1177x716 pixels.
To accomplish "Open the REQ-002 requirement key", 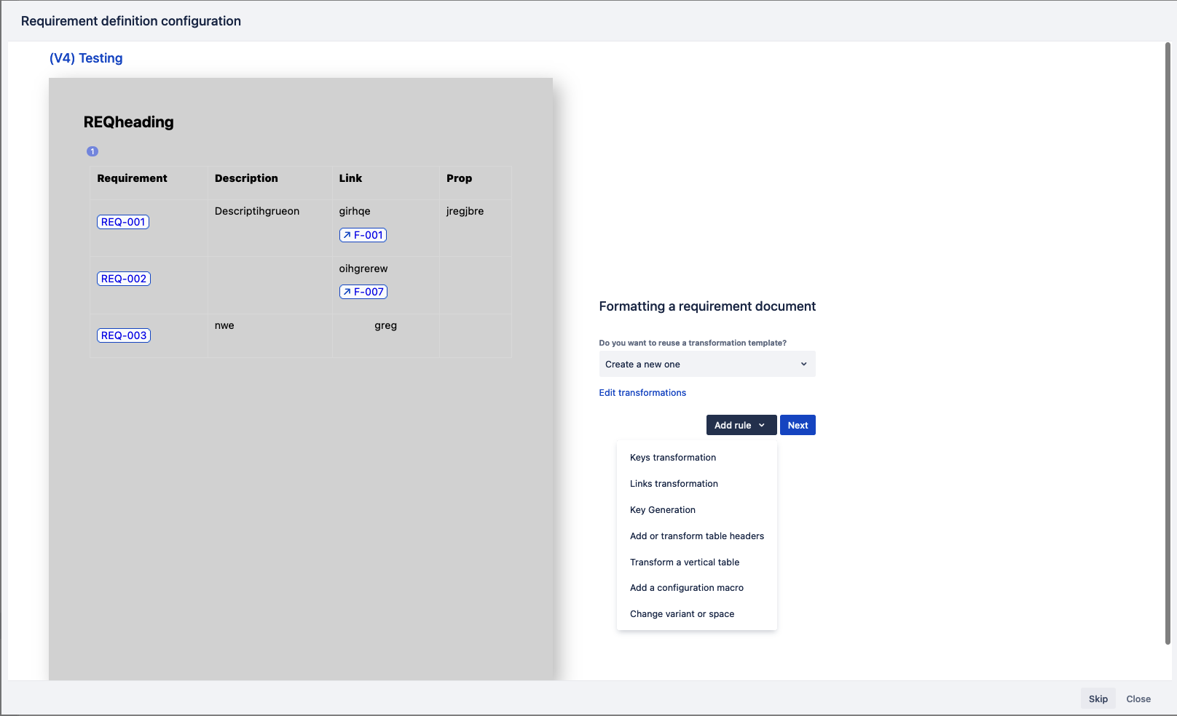I will click(x=123, y=278).
